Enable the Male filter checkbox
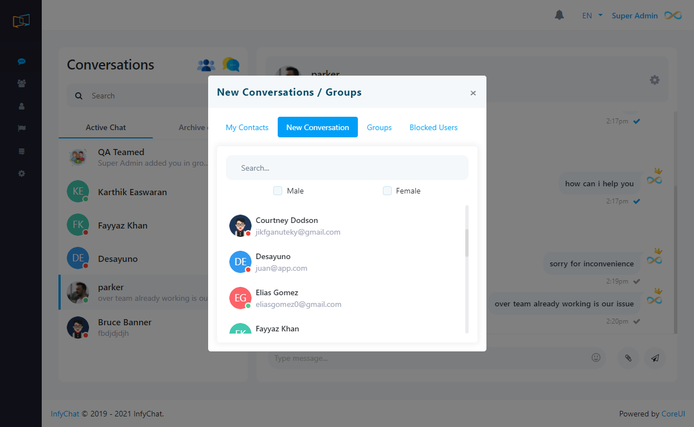694x427 pixels. pos(278,191)
